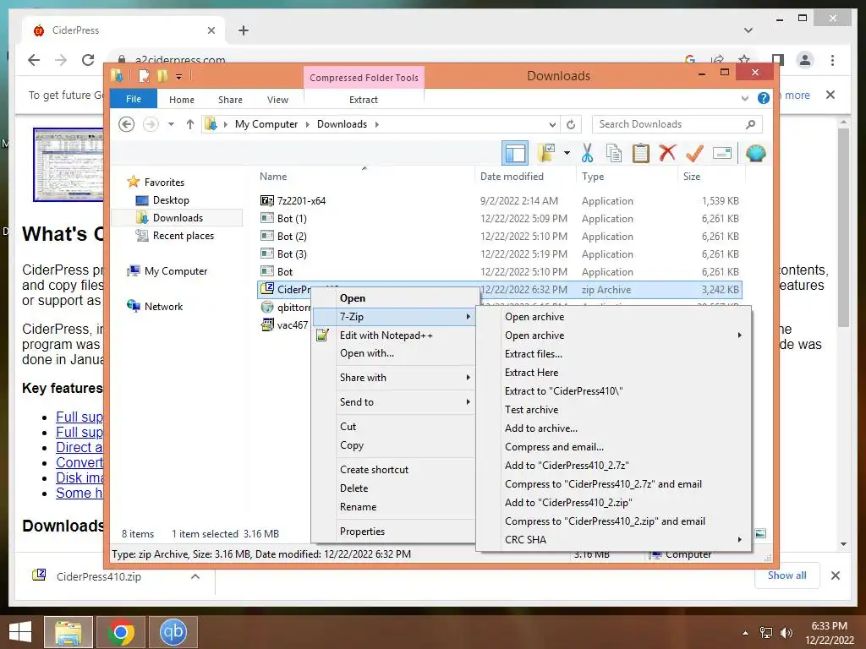Toggle the preview pane toolbar icon
The width and height of the screenshot is (866, 649).
[515, 153]
